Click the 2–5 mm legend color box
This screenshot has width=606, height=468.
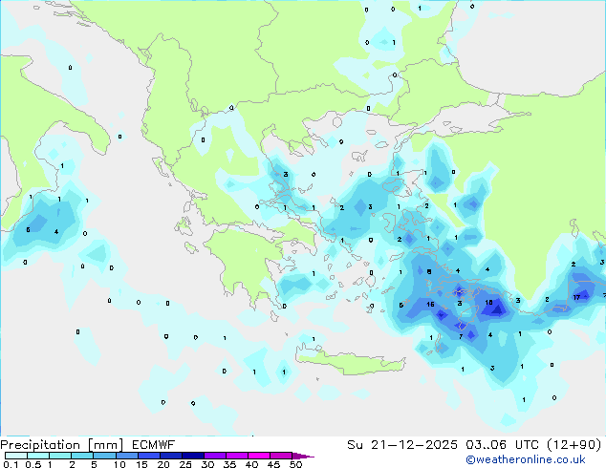pyautogui.click(x=82, y=456)
